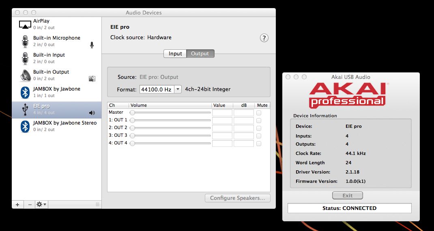Select the AirPlay device icon
The width and height of the screenshot is (434, 231).
(x=25, y=24)
